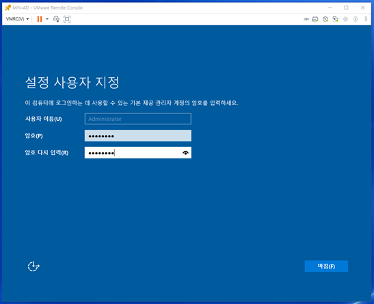The height and width of the screenshot is (304, 374).
Task: Click the 설정 사용자 지정 heading
Action: 72,83
